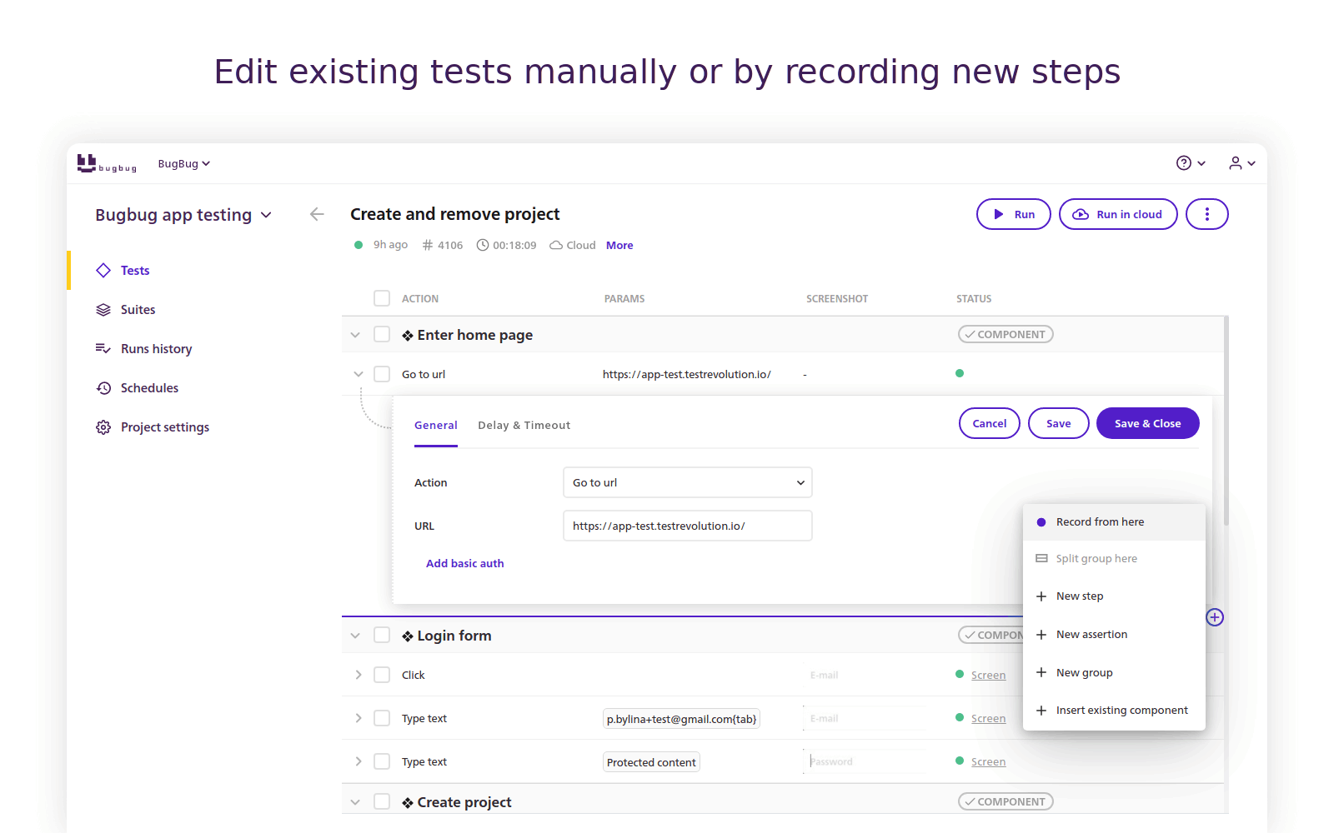
Task: Switch to the Delay & Timeout tab
Action: (524, 425)
